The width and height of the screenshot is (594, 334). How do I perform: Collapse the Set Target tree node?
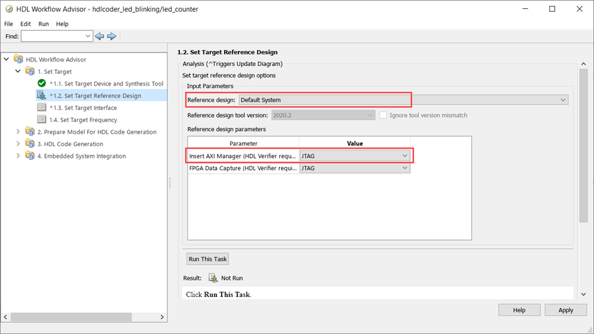pyautogui.click(x=18, y=72)
